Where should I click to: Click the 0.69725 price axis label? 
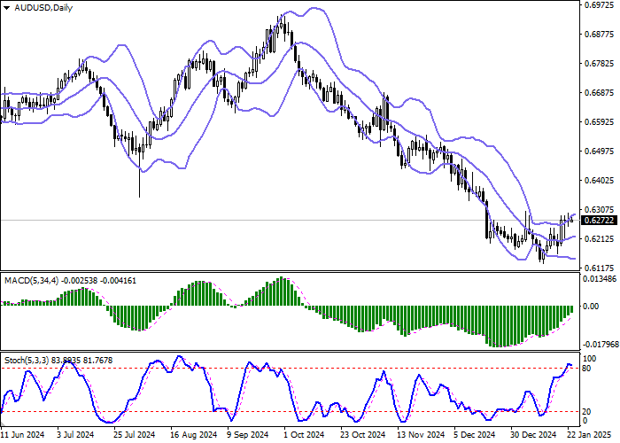(599, 6)
